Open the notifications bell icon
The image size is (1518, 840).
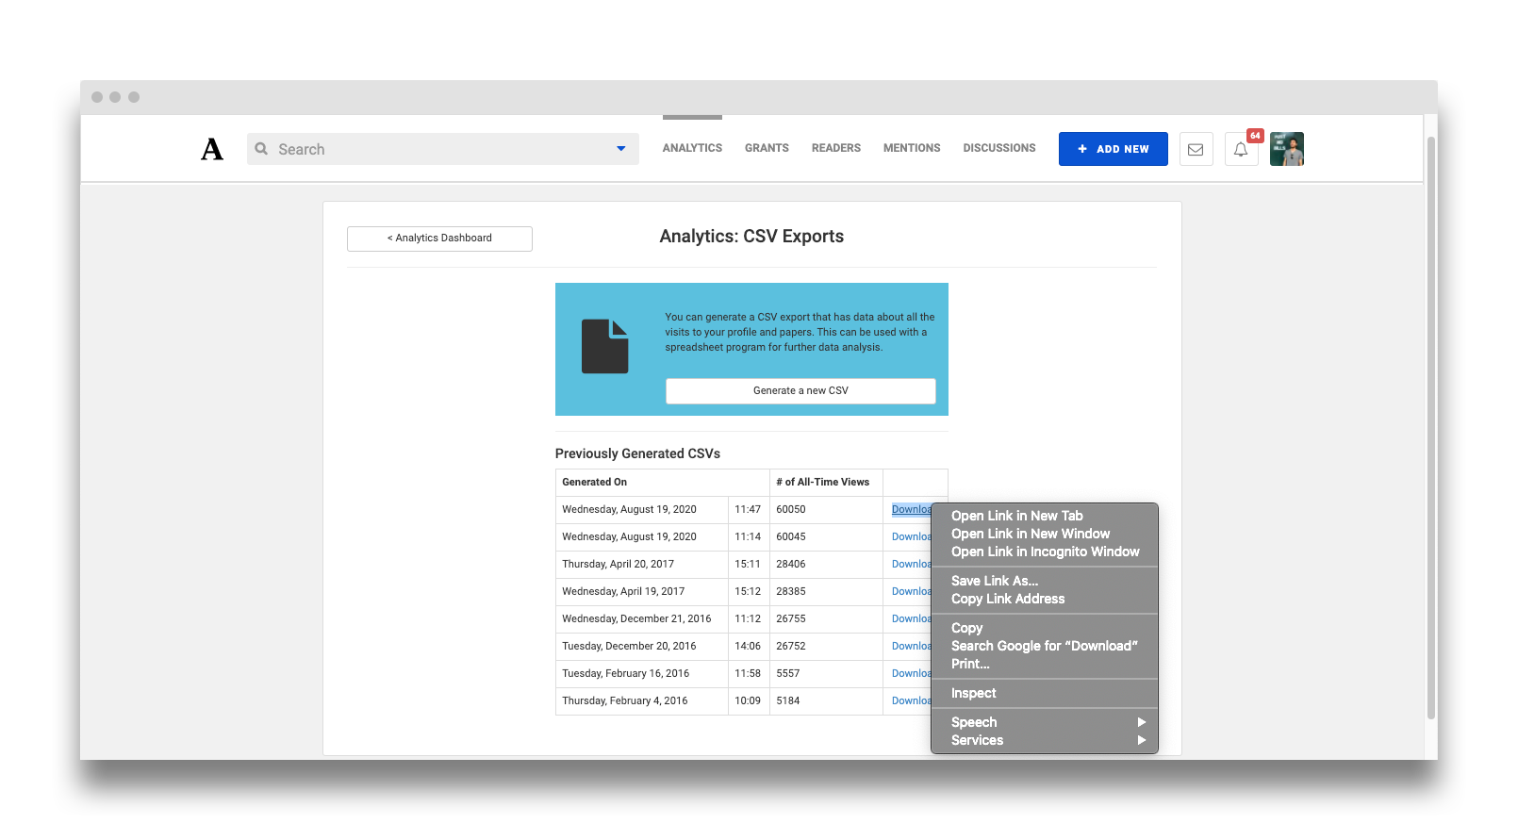coord(1241,149)
